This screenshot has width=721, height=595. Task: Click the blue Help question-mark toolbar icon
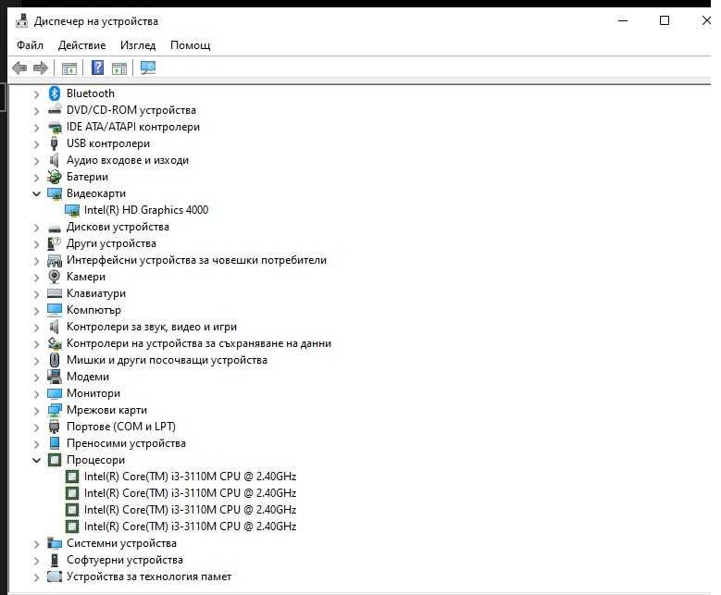tap(97, 68)
